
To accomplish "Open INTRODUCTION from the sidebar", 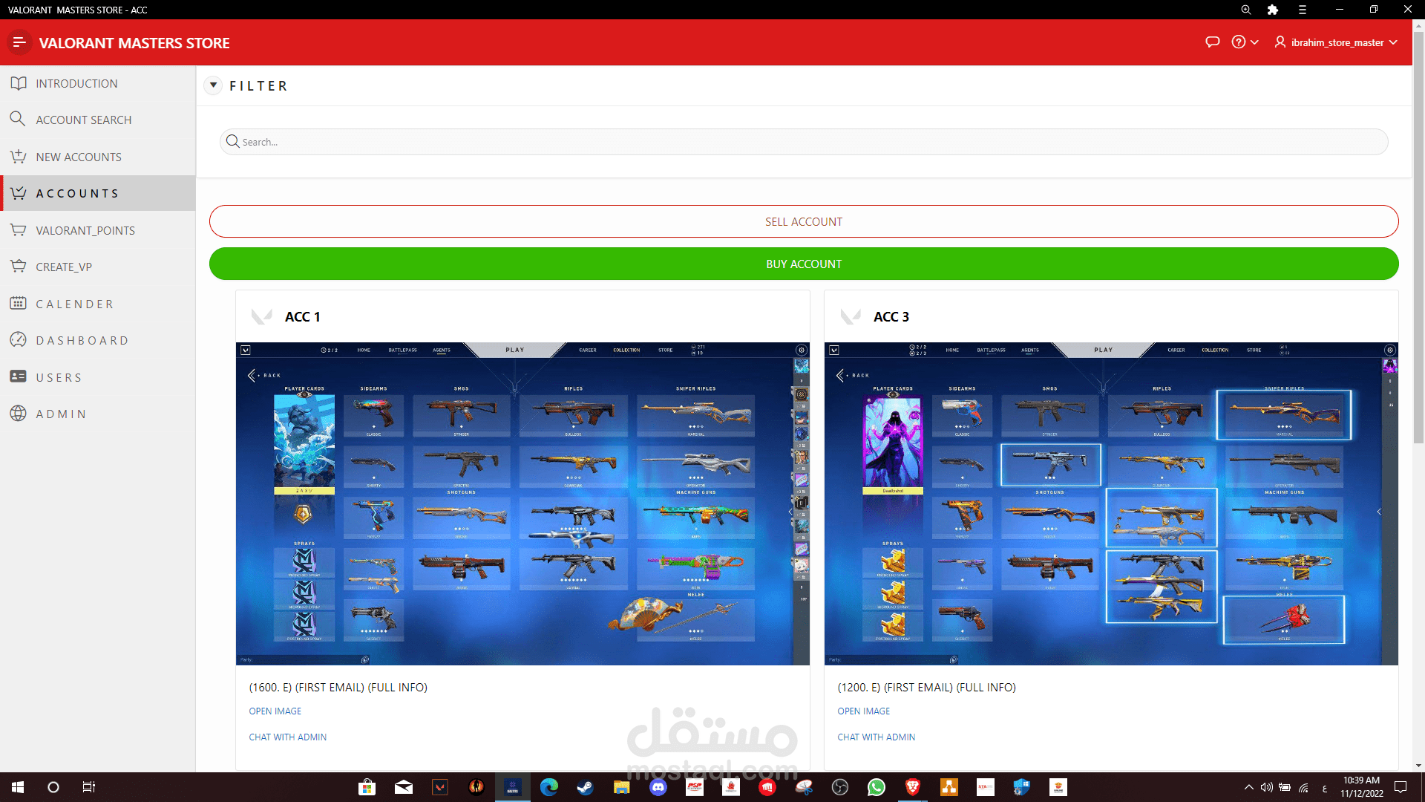I will (x=76, y=83).
